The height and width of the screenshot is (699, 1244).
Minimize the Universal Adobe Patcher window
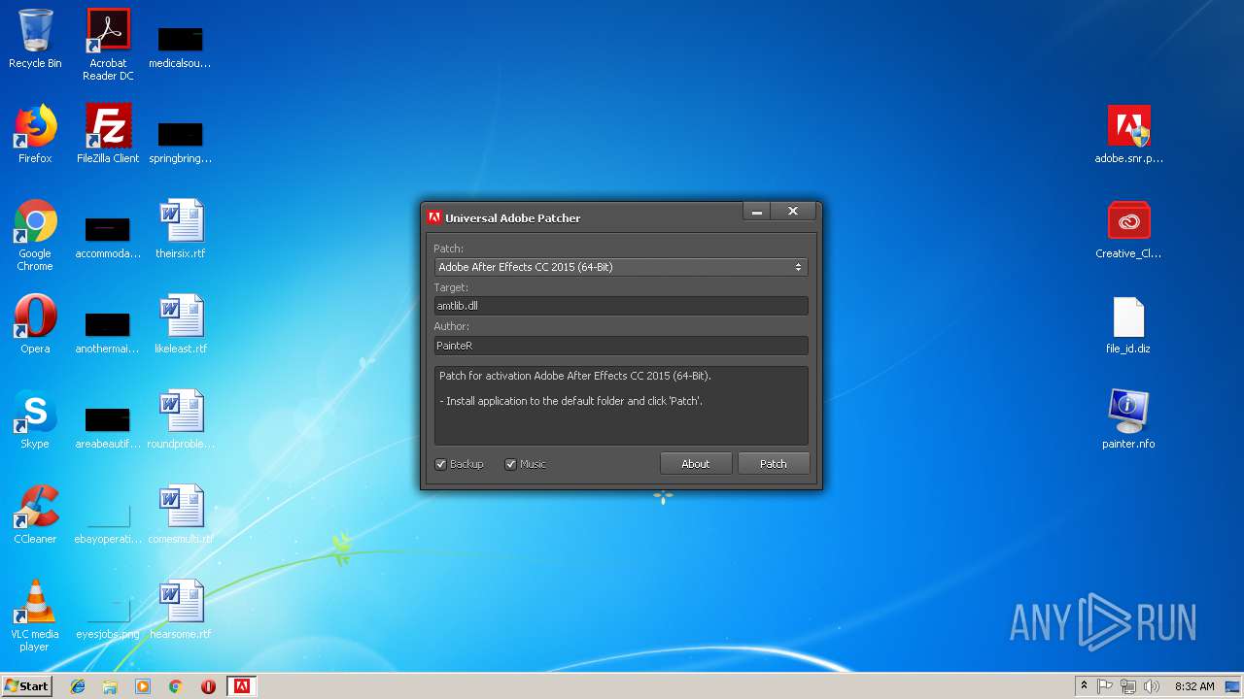pos(757,212)
